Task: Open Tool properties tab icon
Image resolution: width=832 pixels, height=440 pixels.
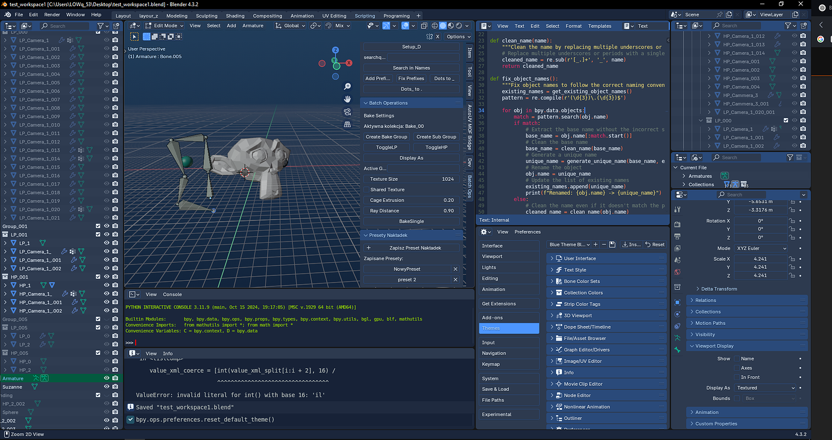Action: click(677, 209)
